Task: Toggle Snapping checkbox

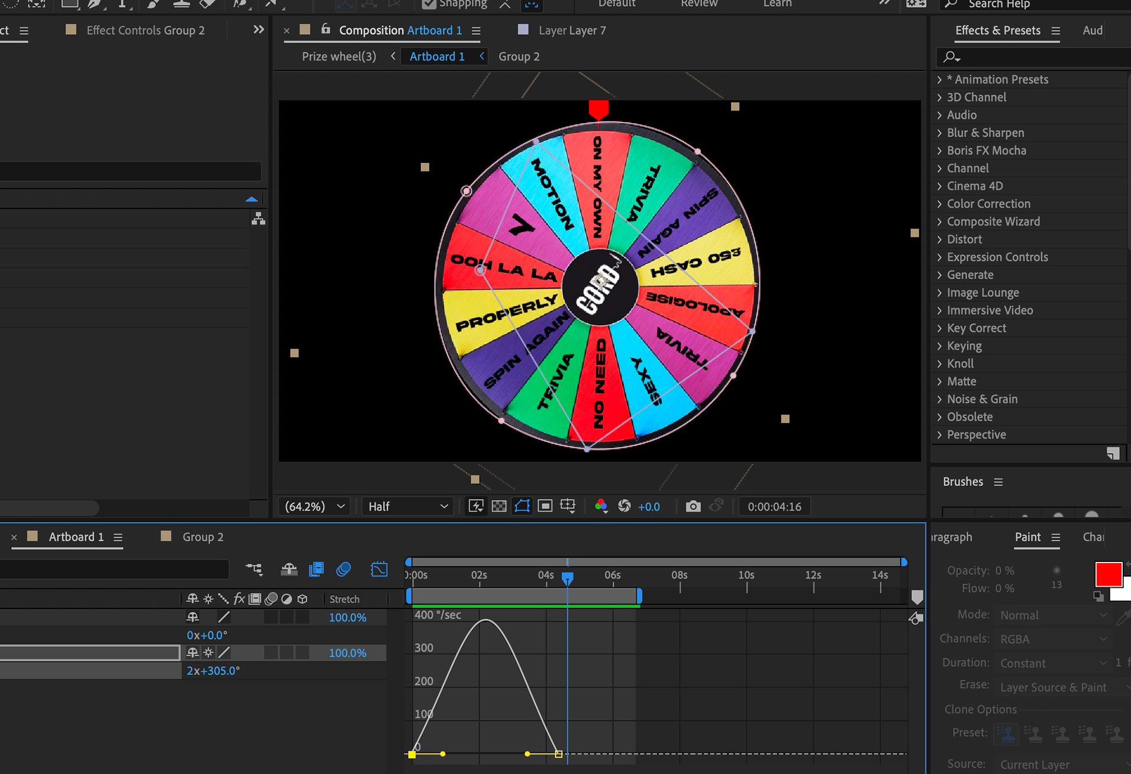Action: pyautogui.click(x=429, y=4)
